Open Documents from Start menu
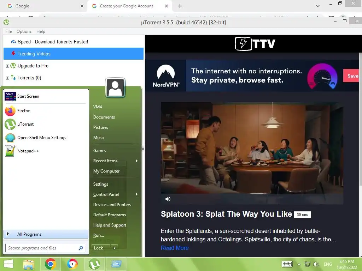Image resolution: width=362 pixels, height=271 pixels. 104,117
